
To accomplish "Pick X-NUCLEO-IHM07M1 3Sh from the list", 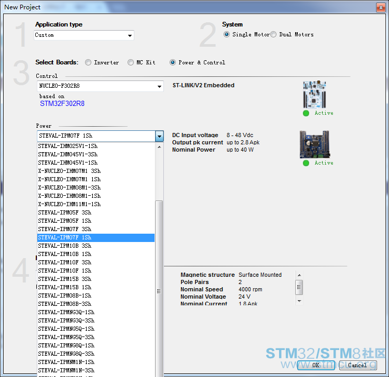I will click(x=96, y=171).
